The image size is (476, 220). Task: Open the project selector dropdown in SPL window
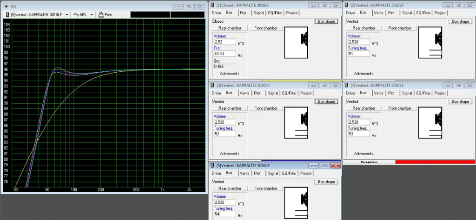pyautogui.click(x=66, y=14)
